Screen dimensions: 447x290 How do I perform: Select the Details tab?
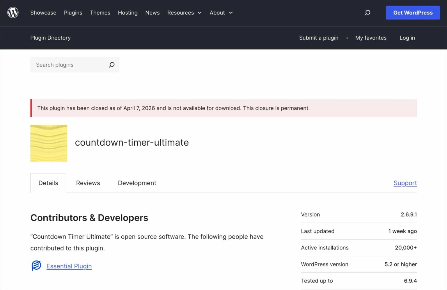point(48,183)
